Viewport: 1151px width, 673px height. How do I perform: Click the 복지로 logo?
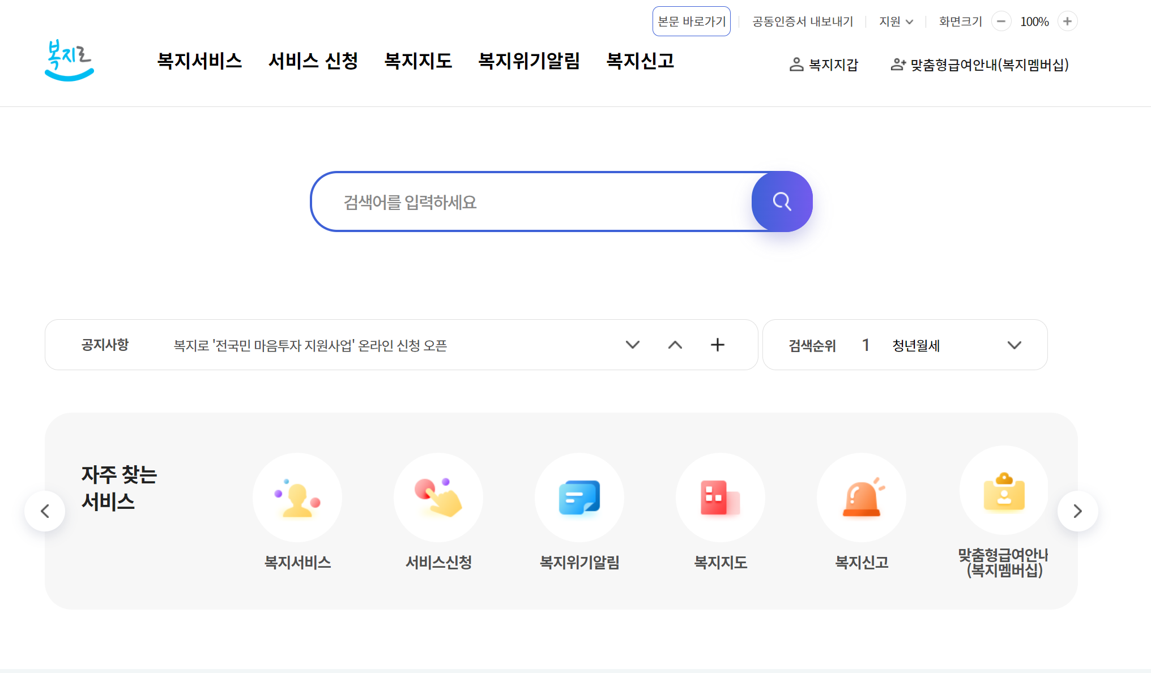(x=69, y=60)
